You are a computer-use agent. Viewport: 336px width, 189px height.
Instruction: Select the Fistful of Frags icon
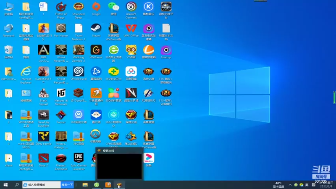coord(61,10)
